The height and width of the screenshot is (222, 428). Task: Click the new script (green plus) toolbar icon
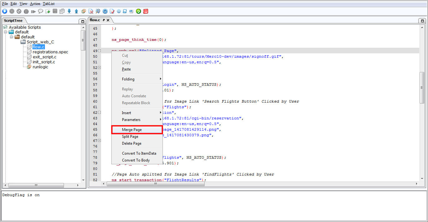click(x=48, y=11)
